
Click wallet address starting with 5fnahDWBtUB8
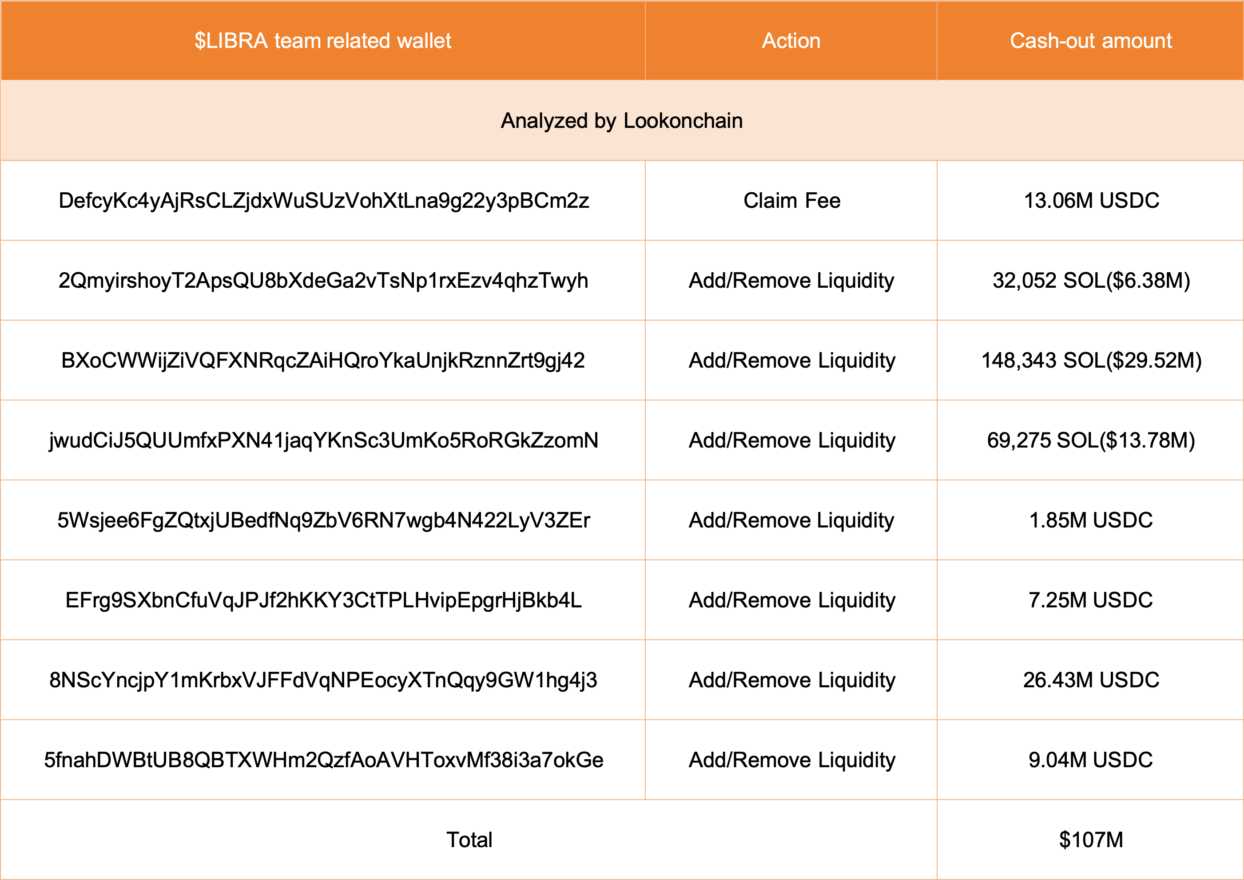point(322,760)
